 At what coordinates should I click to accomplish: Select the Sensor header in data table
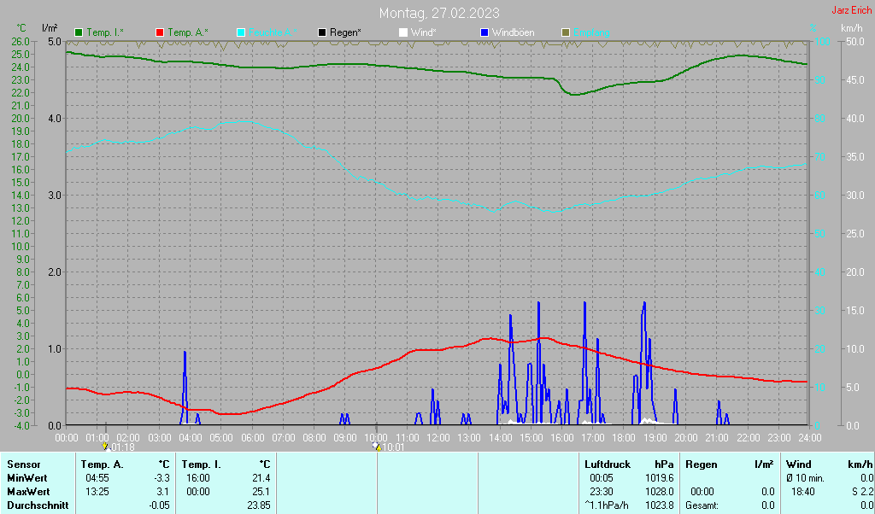(23, 464)
